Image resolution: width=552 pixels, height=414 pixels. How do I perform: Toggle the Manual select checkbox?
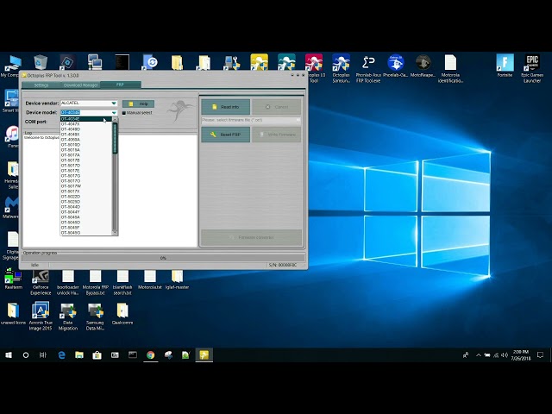pos(124,113)
